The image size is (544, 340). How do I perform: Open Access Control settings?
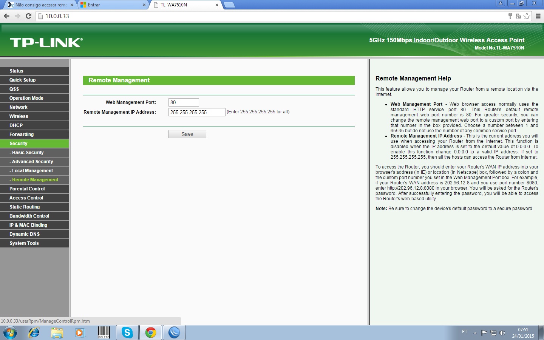pyautogui.click(x=34, y=198)
